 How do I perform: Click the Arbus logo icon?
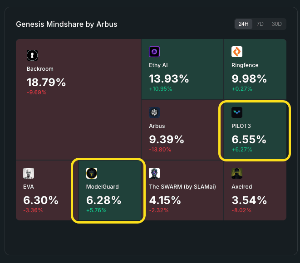coord(154,112)
